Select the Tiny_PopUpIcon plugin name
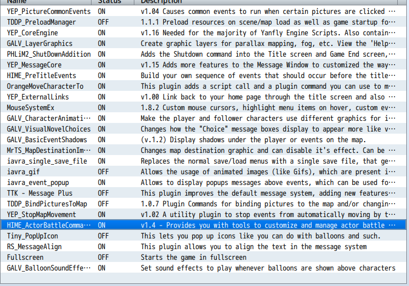This screenshot has width=409, height=286. click(x=32, y=236)
